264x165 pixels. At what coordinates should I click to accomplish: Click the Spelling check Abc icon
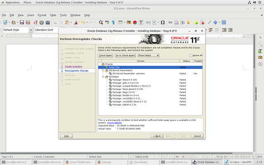107,22
